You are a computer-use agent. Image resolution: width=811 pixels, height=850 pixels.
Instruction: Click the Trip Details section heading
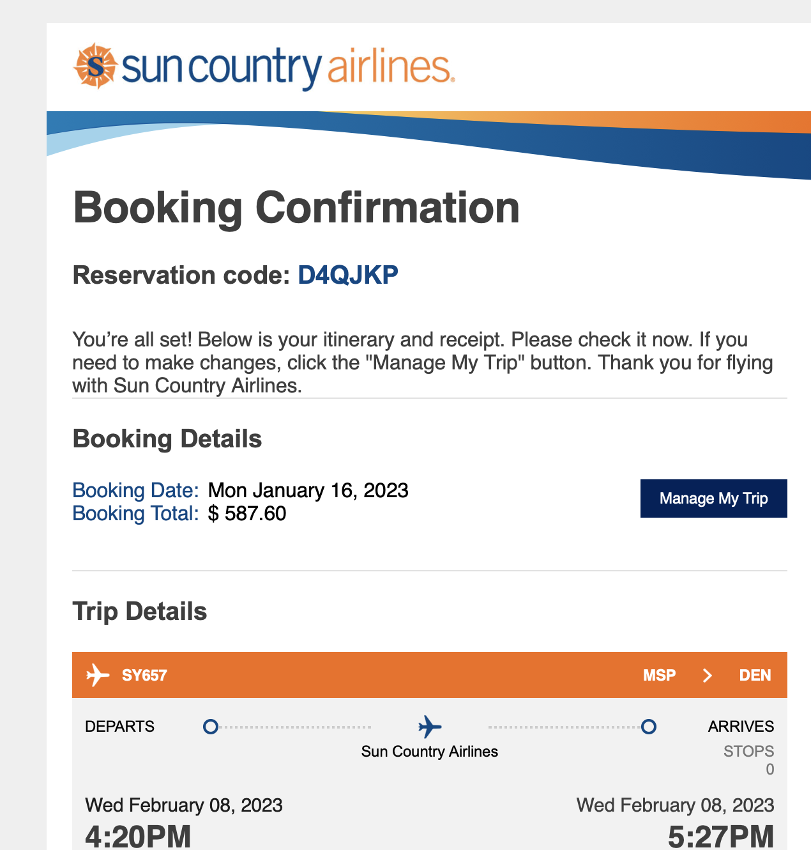click(x=140, y=612)
